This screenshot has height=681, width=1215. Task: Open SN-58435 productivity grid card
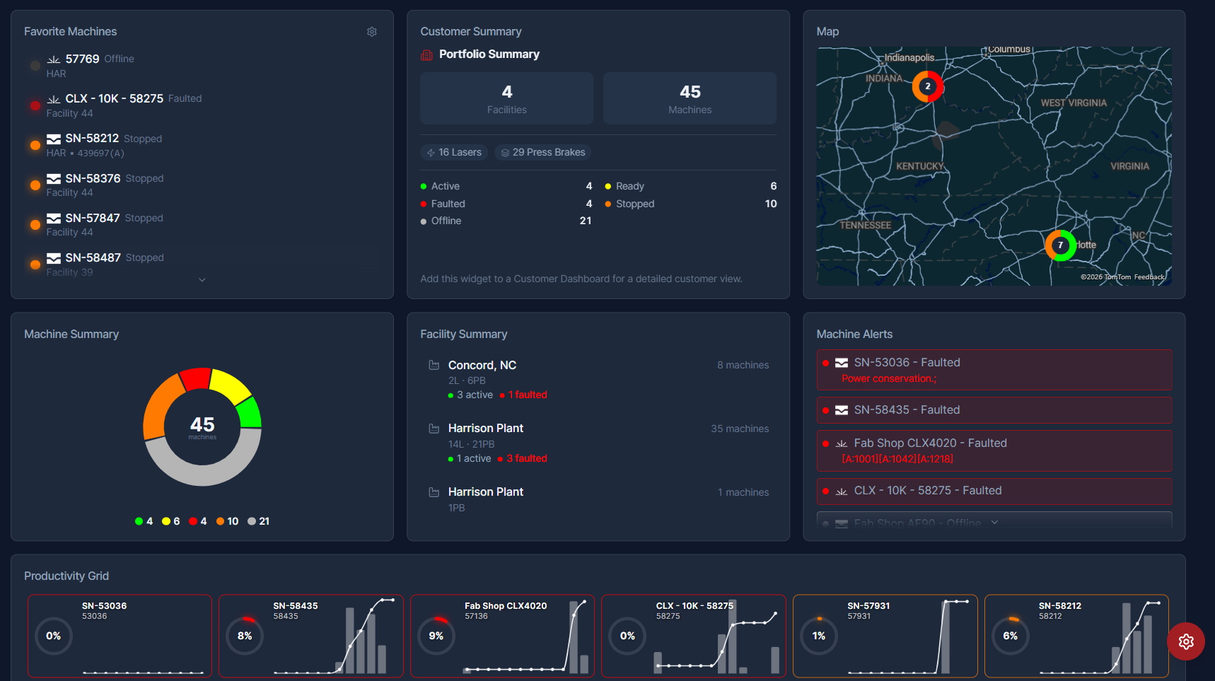311,636
